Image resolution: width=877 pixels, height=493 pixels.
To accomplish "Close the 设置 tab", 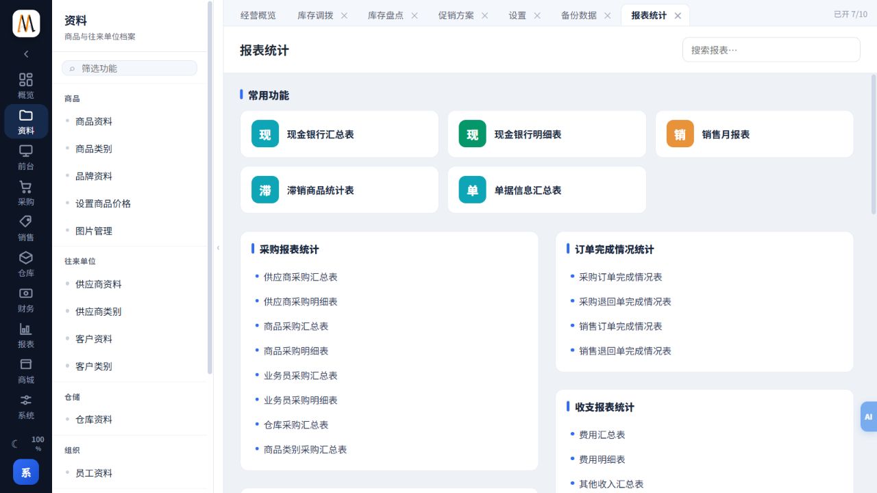I will click(537, 15).
